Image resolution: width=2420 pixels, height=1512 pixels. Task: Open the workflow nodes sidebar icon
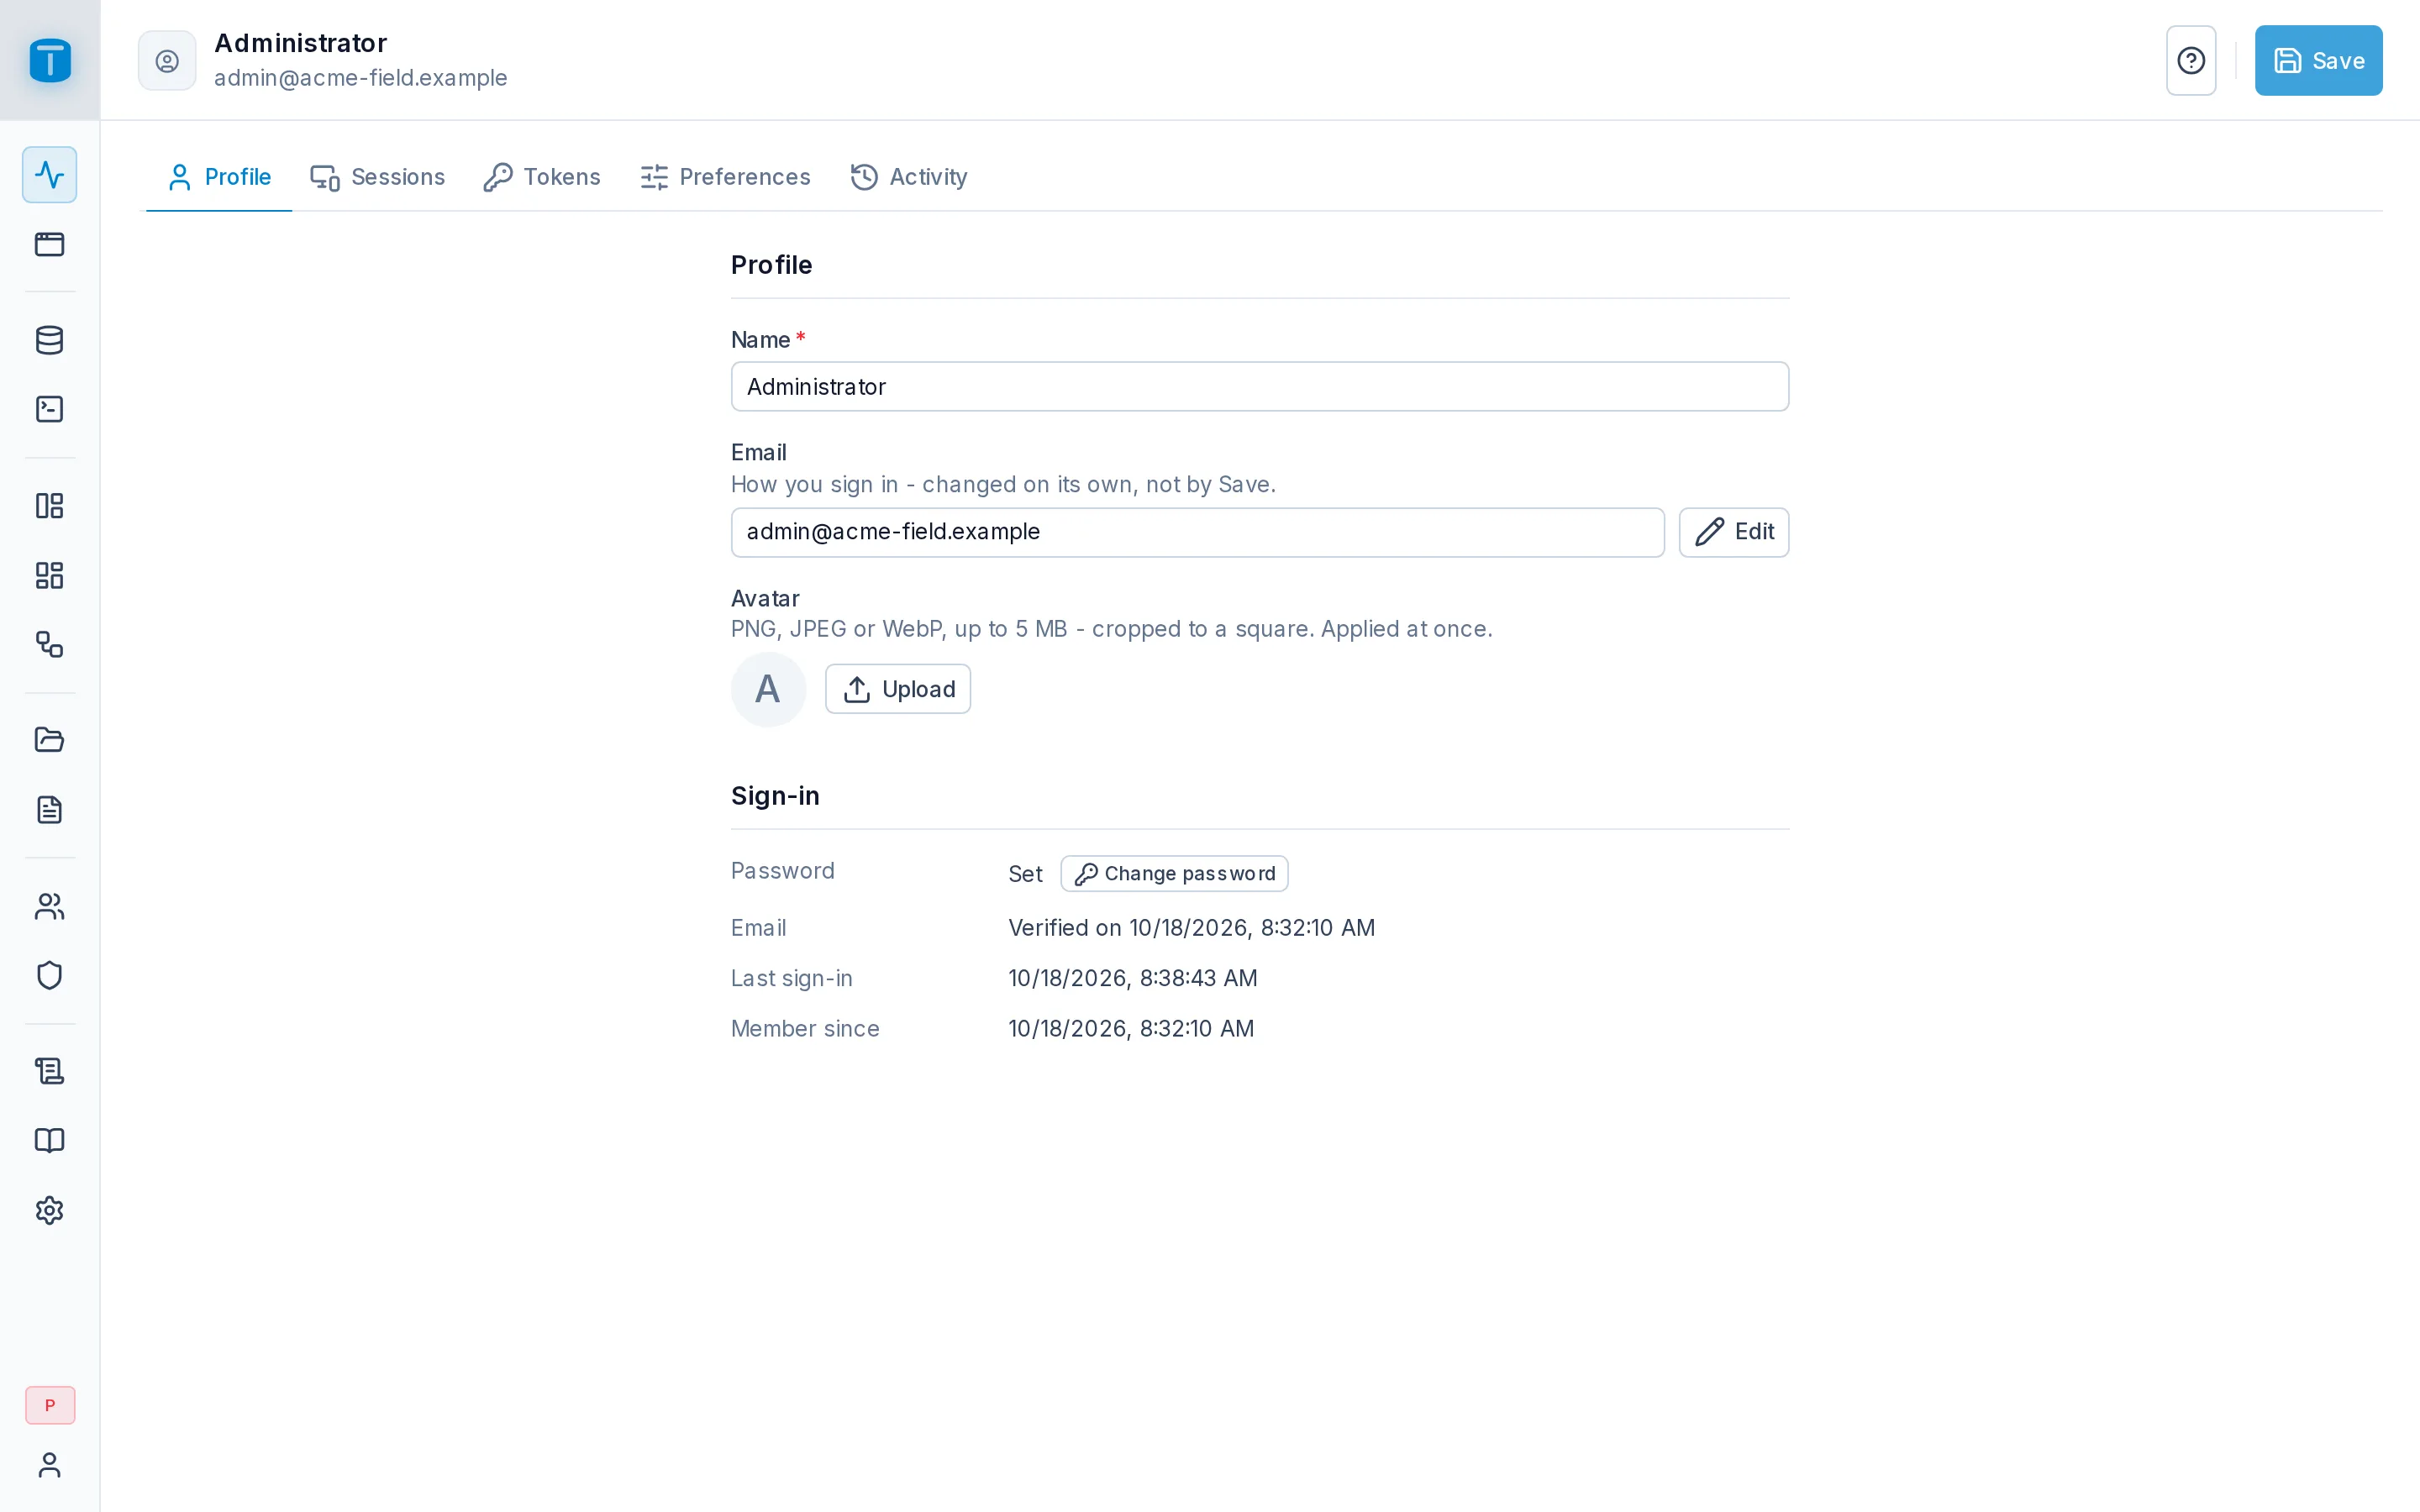point(50,644)
